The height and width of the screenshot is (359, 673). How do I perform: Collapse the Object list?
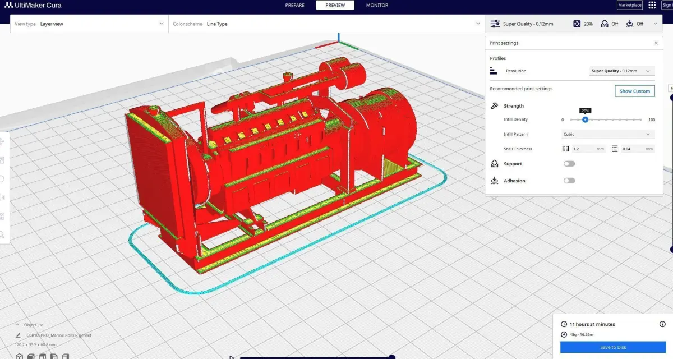[x=17, y=324]
